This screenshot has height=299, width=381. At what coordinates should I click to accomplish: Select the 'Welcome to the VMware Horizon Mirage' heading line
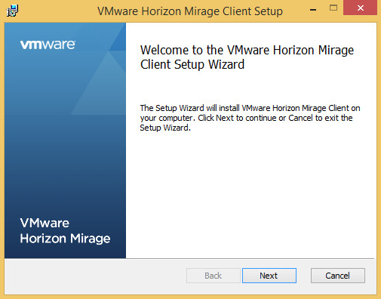click(x=247, y=50)
